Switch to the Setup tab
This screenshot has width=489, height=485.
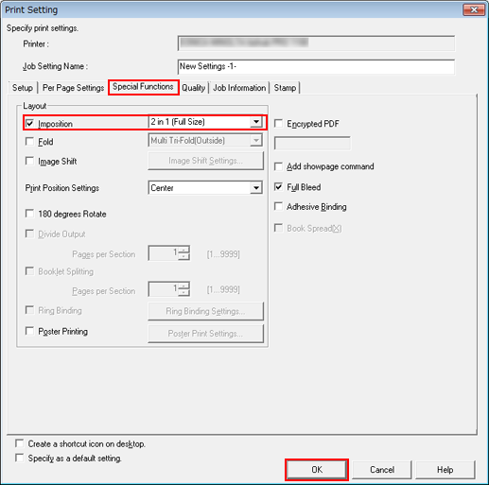(x=23, y=88)
